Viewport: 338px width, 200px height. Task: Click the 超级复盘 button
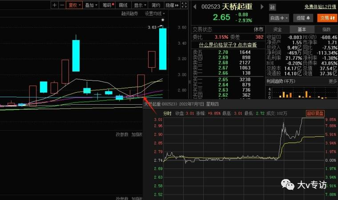(315, 114)
